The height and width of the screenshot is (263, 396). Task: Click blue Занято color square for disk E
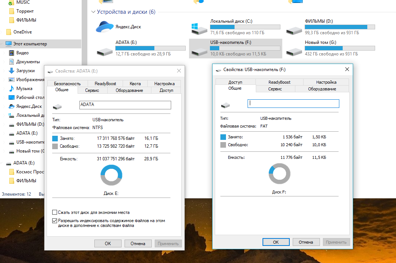pos(56,138)
